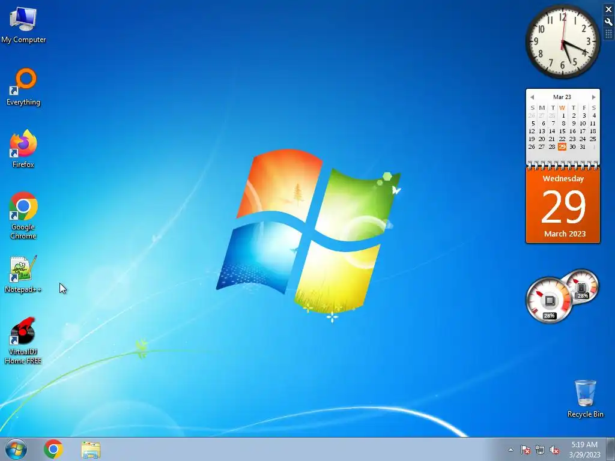The image size is (615, 461).
Task: Select the Google Chrome desktop shortcut
Action: (x=23, y=215)
